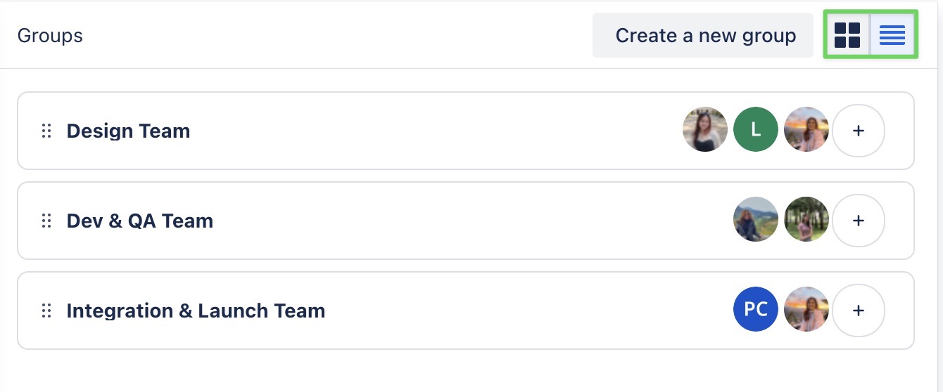
Task: Open first photo avatar in Design Team
Action: [705, 130]
